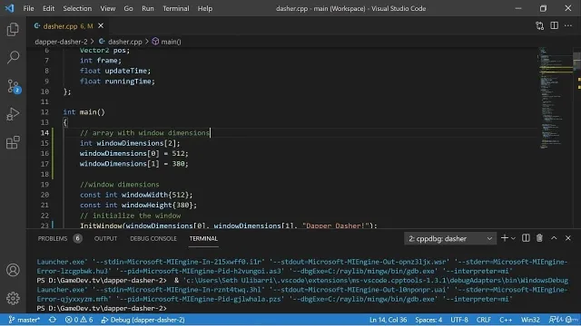The width and height of the screenshot is (581, 326).
Task: Select the Terminal panel tab
Action: tap(203, 238)
